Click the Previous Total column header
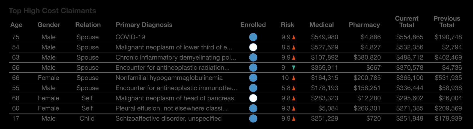The width and height of the screenshot is (473, 129). point(447,22)
